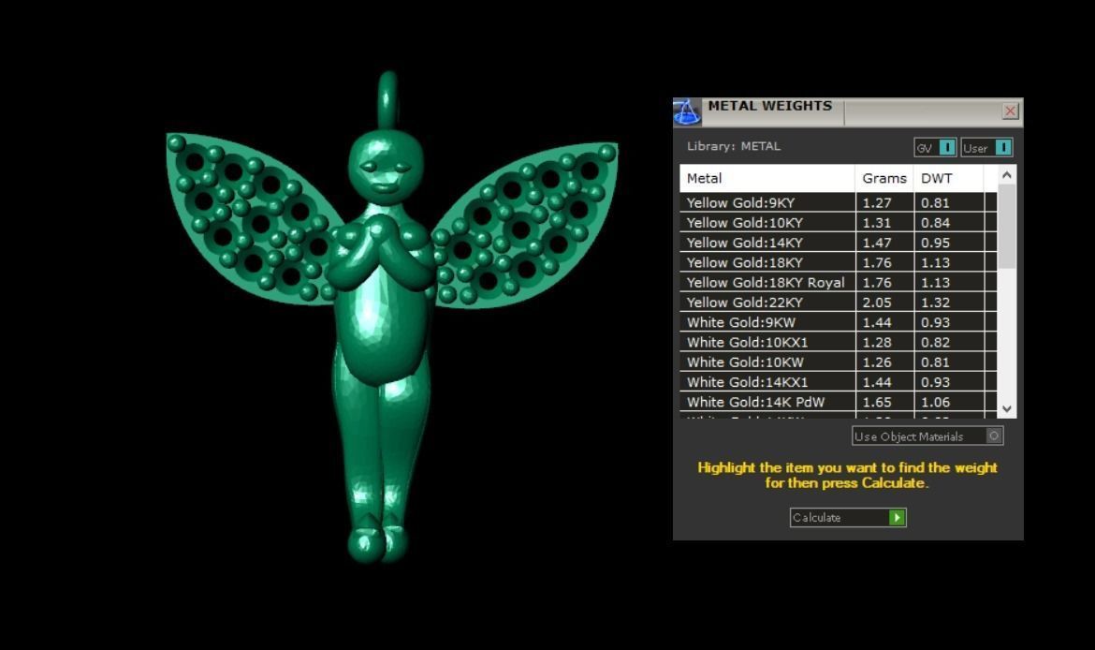Click the Library: METAL label
Image resolution: width=1095 pixels, height=650 pixels.
[733, 146]
